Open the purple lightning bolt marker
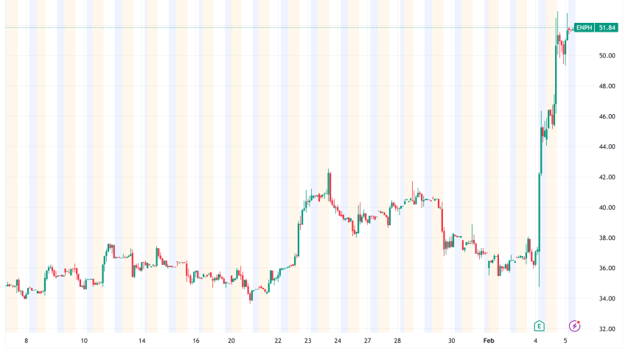 [x=574, y=325]
